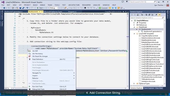Collapse the DataModel folder
170x96 pixels.
(x=134, y=27)
